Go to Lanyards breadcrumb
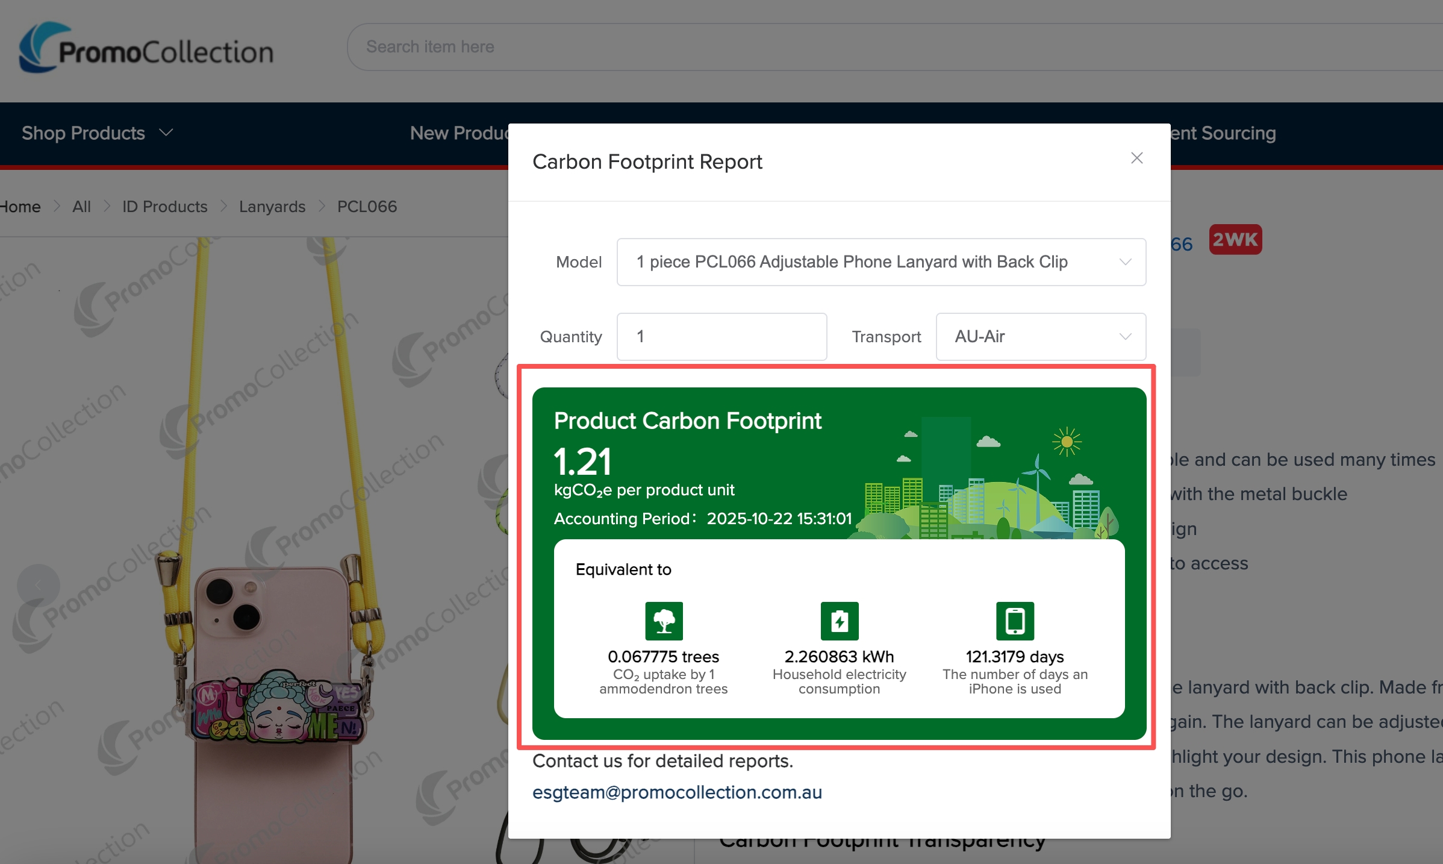1443x864 pixels. (x=272, y=207)
